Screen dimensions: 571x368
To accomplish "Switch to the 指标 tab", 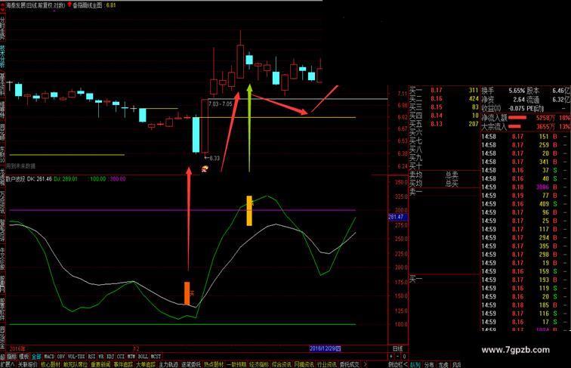I will pyautogui.click(x=12, y=357).
